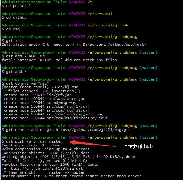The width and height of the screenshot is (183, 180).
Task: Click the "git add README.md" command
Action: pos(23,56)
